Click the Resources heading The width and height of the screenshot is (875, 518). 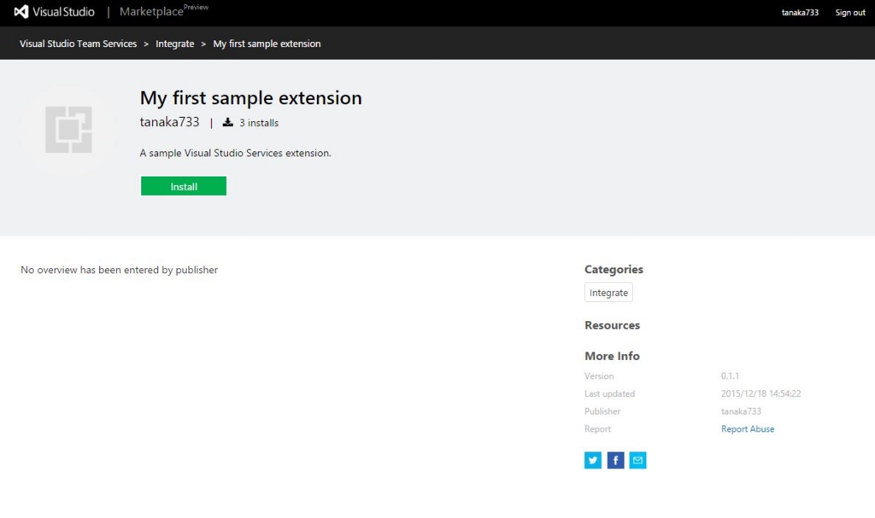tap(612, 325)
